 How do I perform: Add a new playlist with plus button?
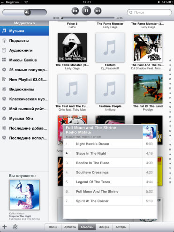[4, 227]
